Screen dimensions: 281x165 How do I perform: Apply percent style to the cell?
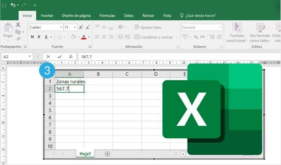pos(196,37)
